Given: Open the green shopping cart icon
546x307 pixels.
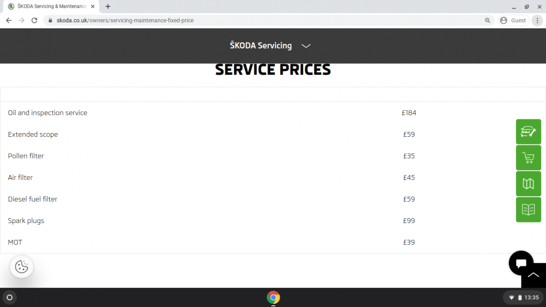Looking at the screenshot, I should click(528, 158).
